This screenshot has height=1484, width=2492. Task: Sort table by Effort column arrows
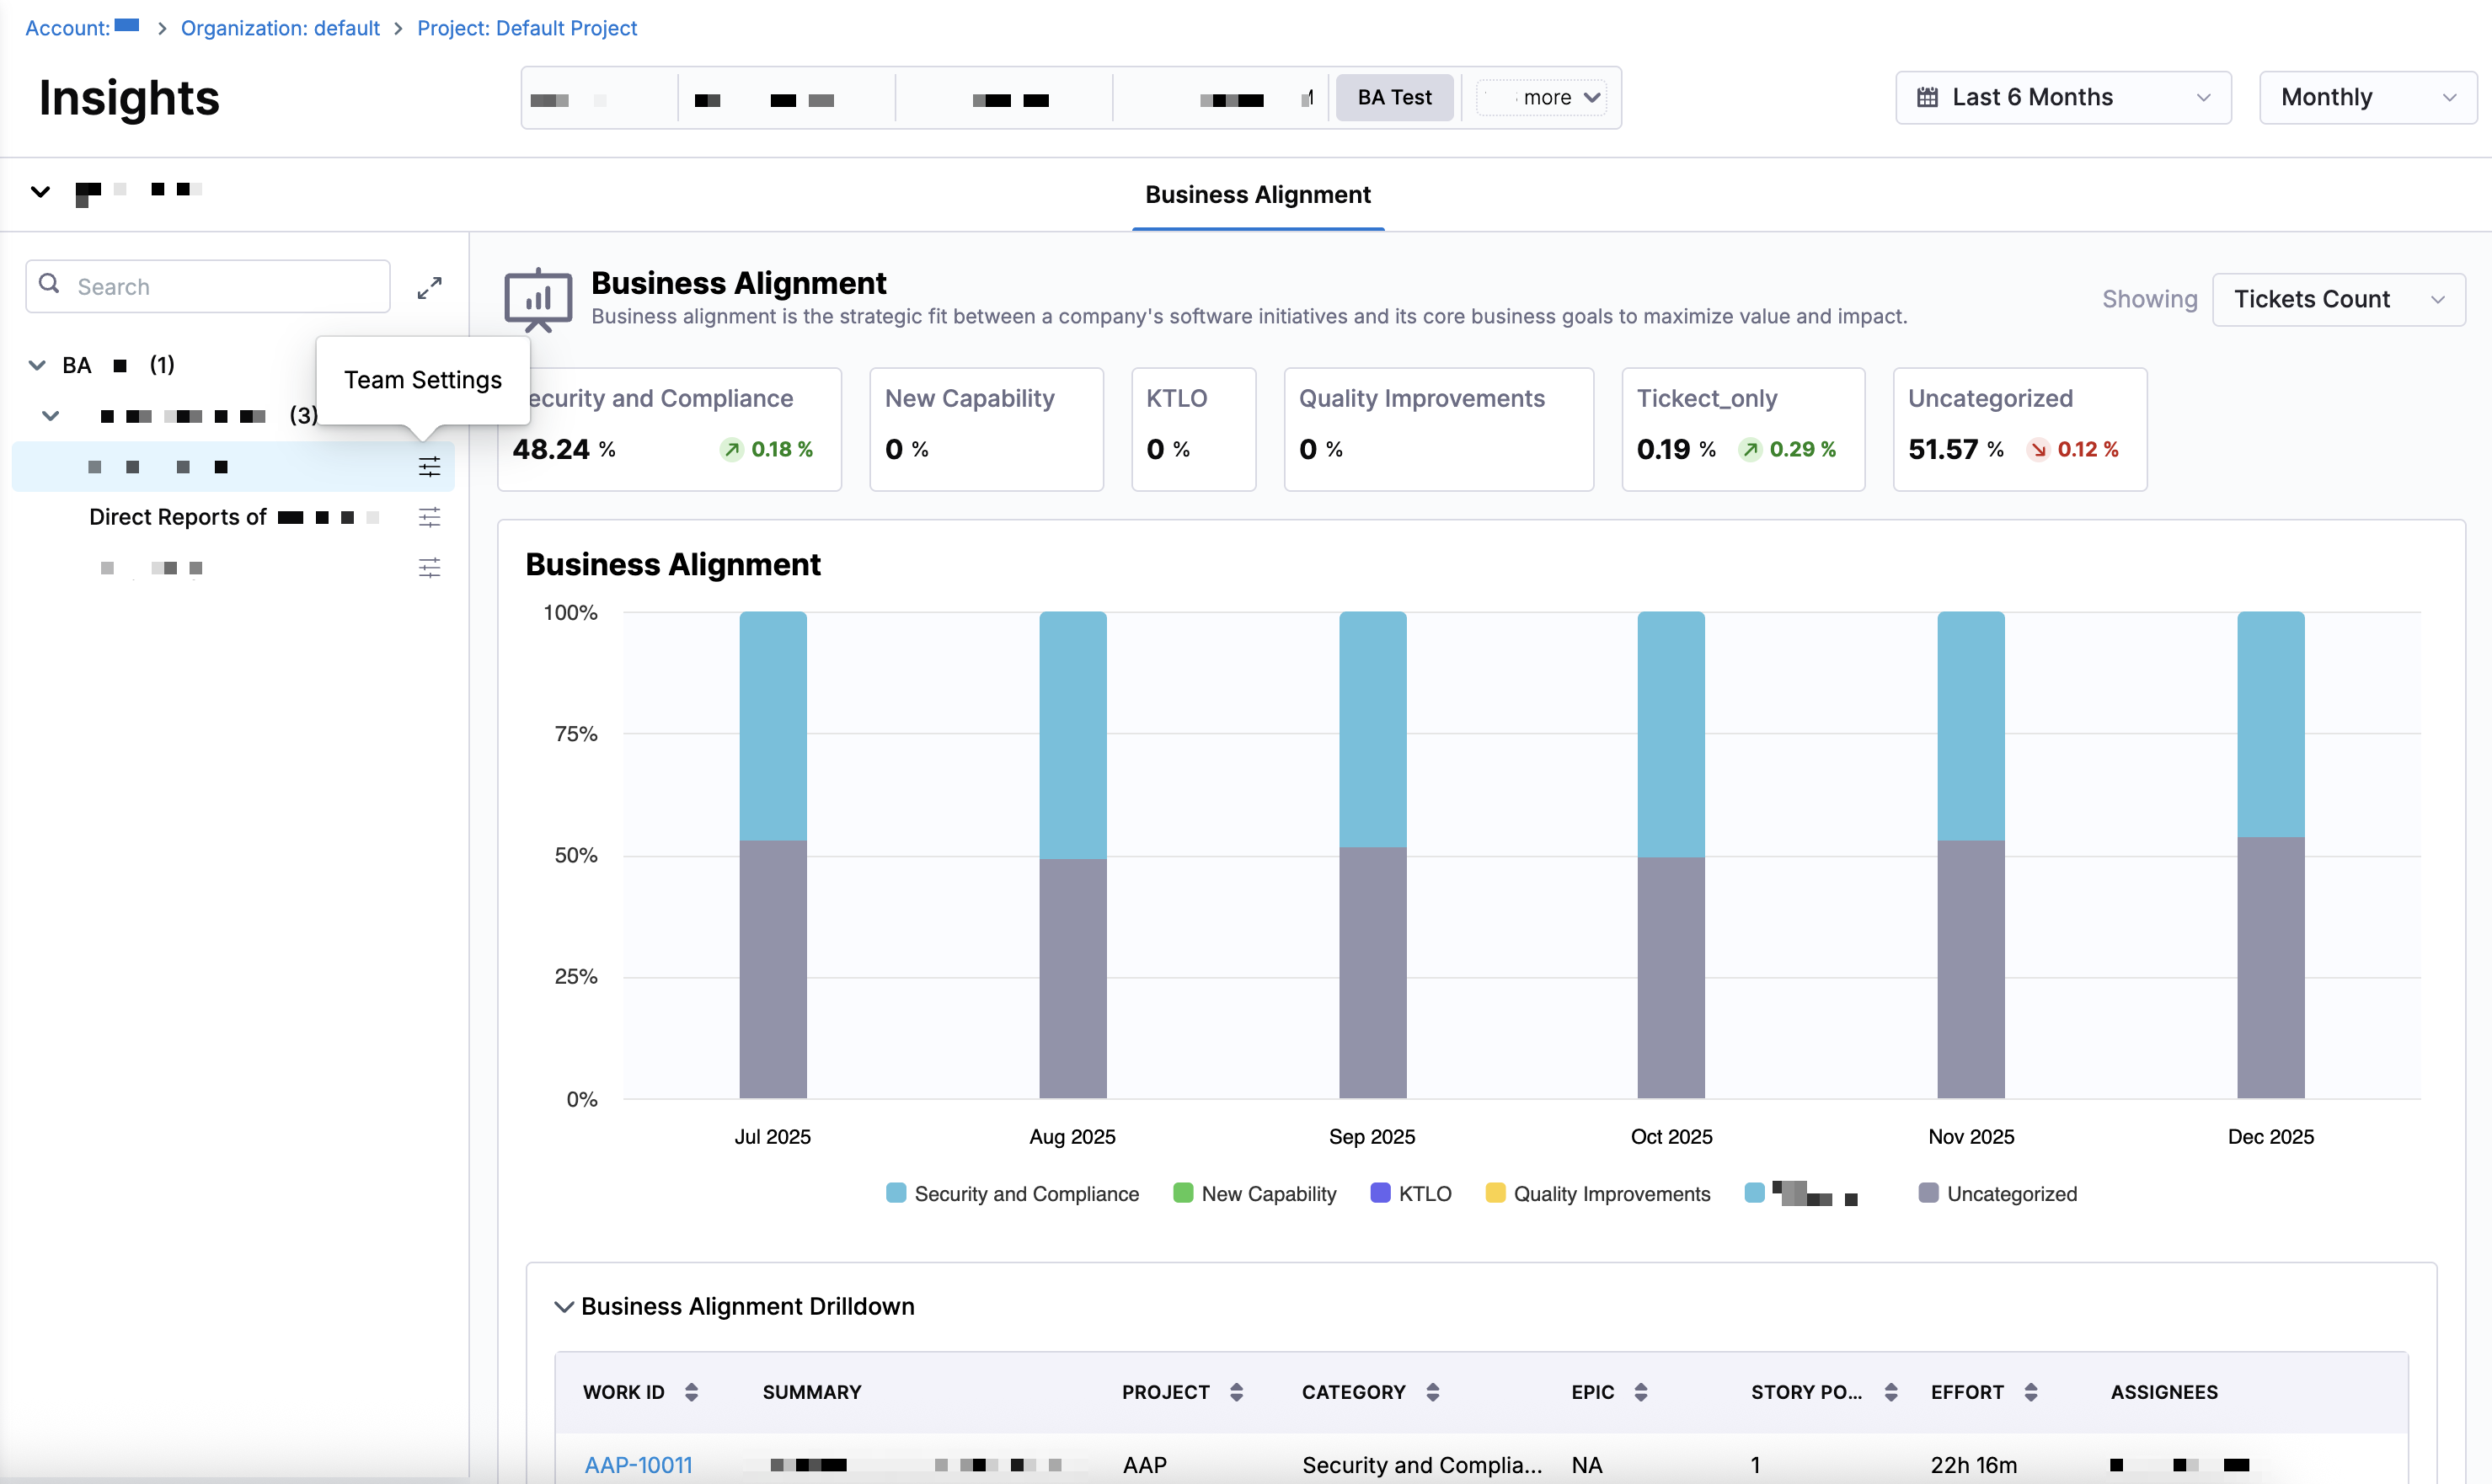[2030, 1392]
